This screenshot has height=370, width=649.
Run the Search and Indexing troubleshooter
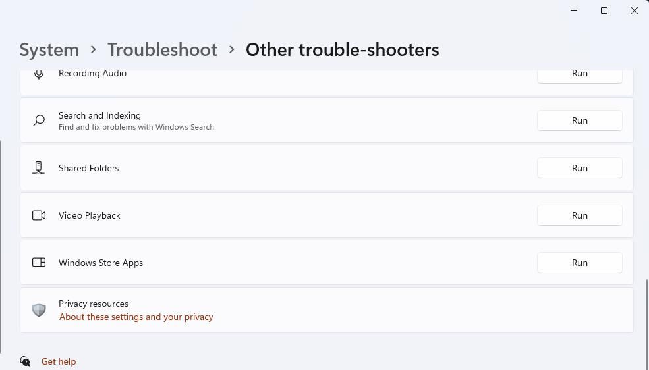pyautogui.click(x=579, y=120)
